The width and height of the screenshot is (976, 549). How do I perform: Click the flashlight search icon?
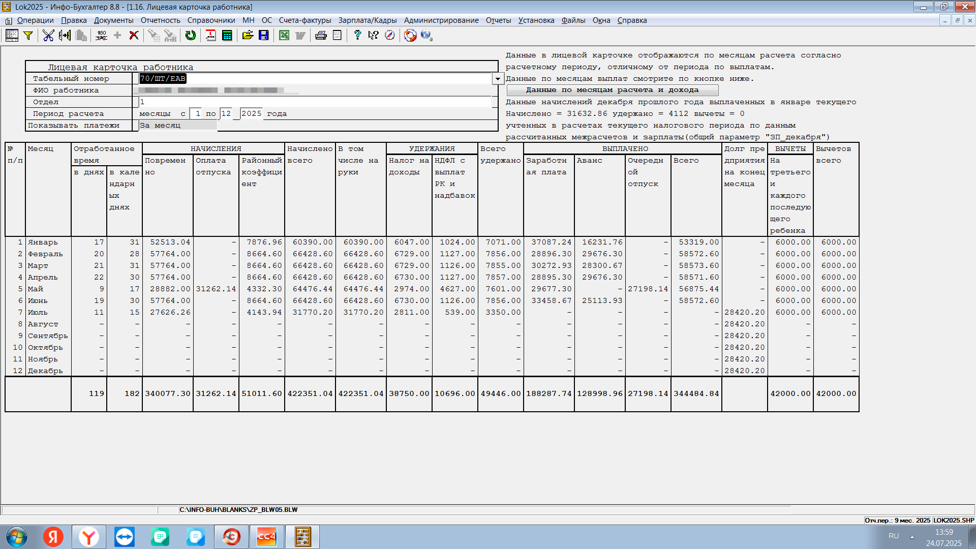(x=154, y=35)
